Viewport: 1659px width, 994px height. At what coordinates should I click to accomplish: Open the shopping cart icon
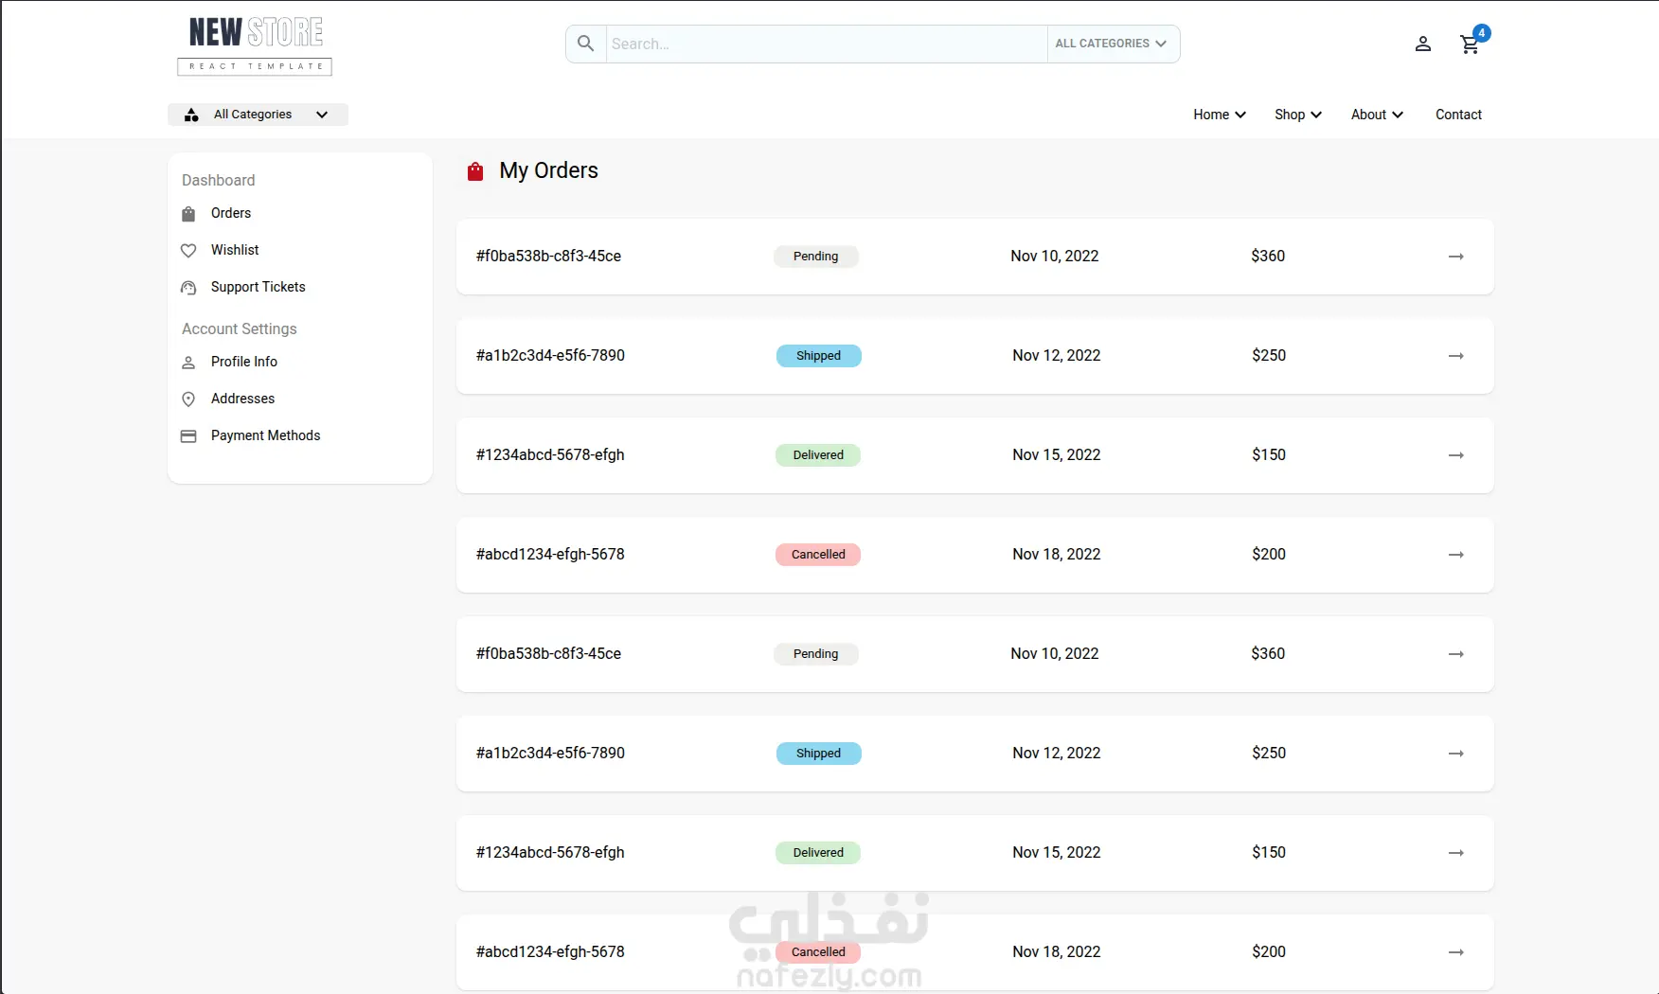(1470, 44)
